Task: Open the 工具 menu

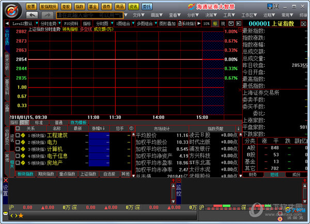Action: [229, 15]
